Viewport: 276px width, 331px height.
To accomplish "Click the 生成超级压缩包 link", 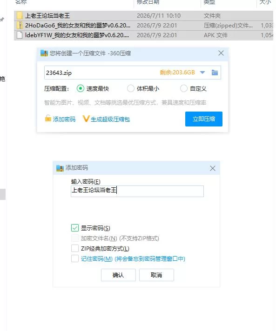I will (110, 119).
